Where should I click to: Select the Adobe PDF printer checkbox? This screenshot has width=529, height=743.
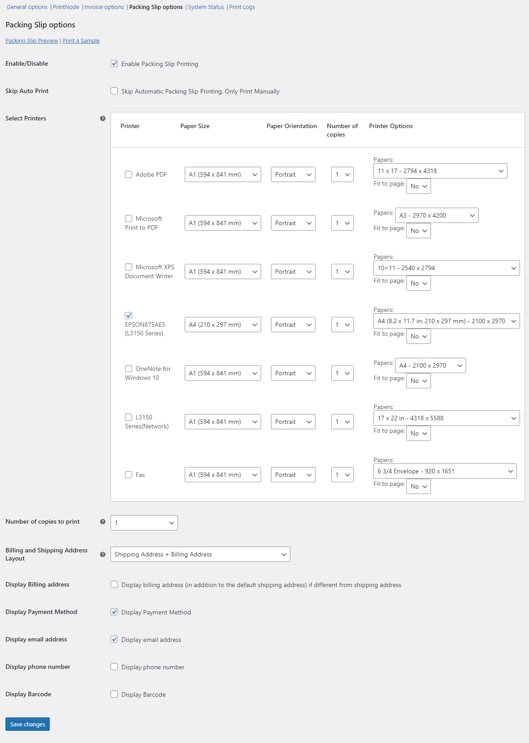[129, 174]
